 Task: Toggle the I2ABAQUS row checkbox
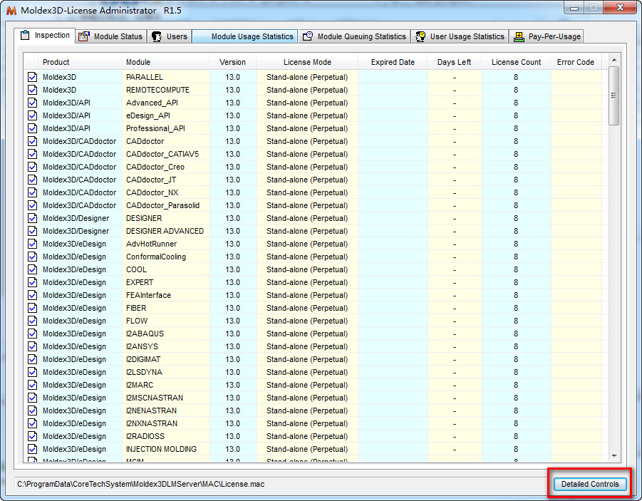click(32, 334)
